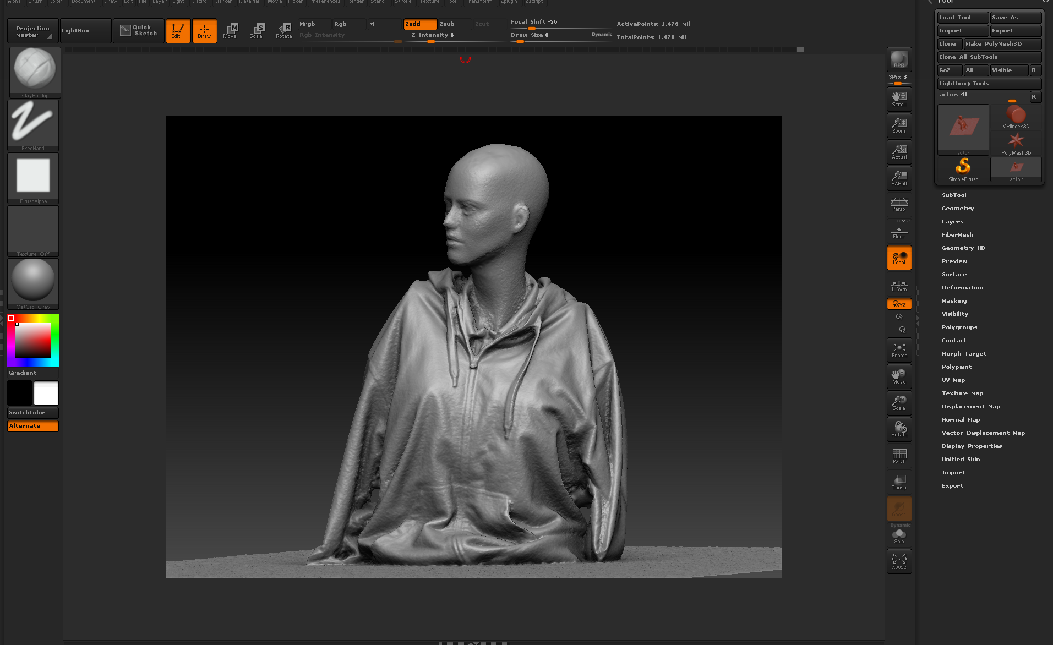Select the Cylinder3D tool

[1016, 117]
